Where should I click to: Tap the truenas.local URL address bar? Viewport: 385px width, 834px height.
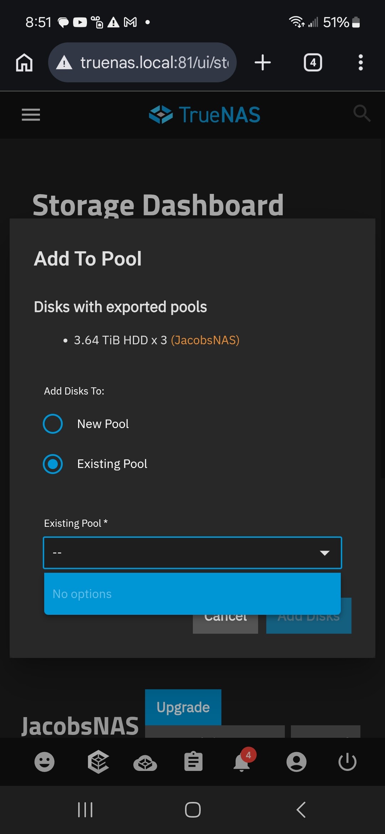[x=143, y=62]
